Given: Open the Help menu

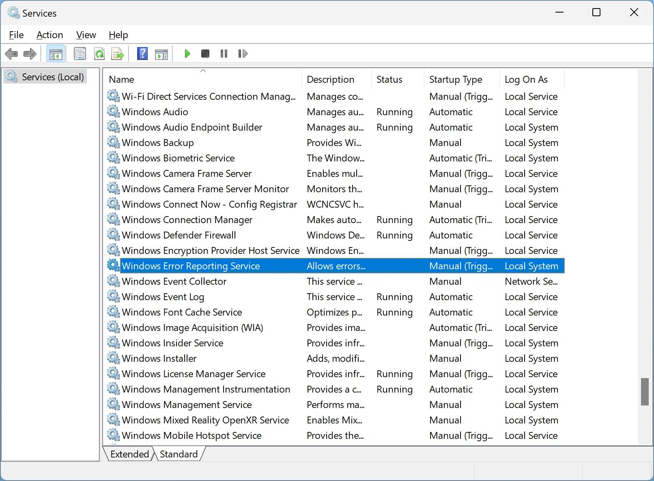Looking at the screenshot, I should point(118,35).
